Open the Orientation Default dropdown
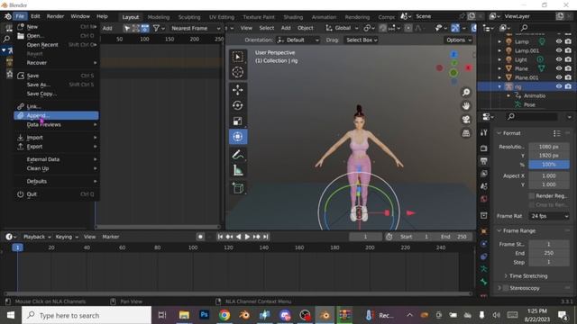The width and height of the screenshot is (577, 324). point(298,40)
